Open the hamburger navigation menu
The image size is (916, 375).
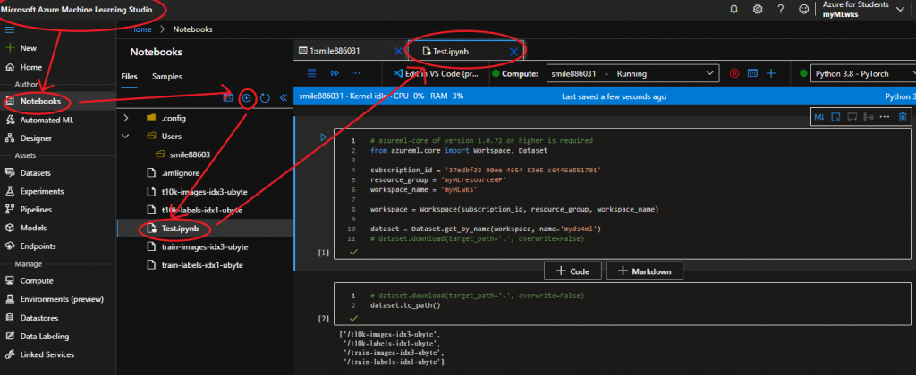point(9,29)
